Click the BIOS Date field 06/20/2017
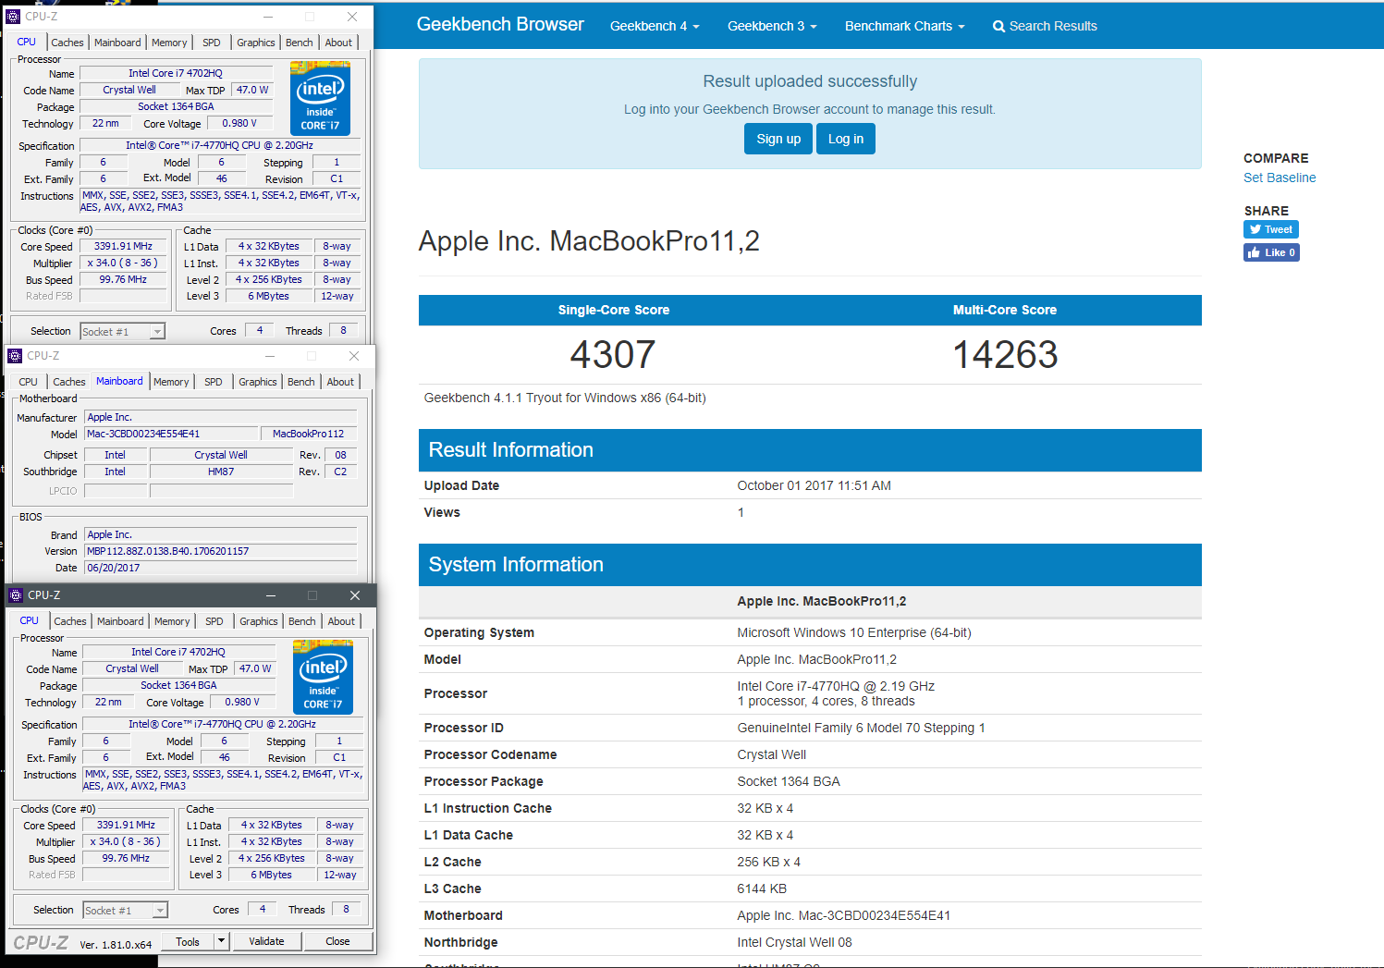This screenshot has width=1384, height=968. (x=221, y=568)
